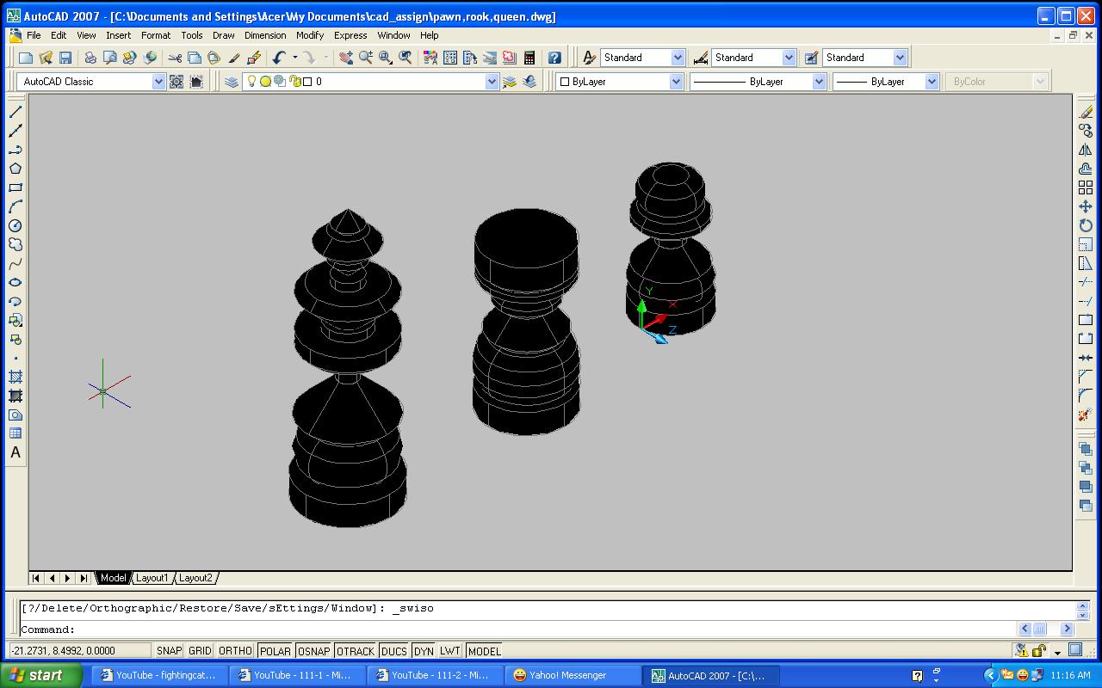
Task: Click the Erase tool in Modify toolbar
Action: [x=1086, y=112]
